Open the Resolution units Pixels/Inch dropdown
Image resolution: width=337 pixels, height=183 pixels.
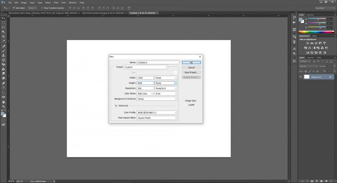click(x=166, y=88)
